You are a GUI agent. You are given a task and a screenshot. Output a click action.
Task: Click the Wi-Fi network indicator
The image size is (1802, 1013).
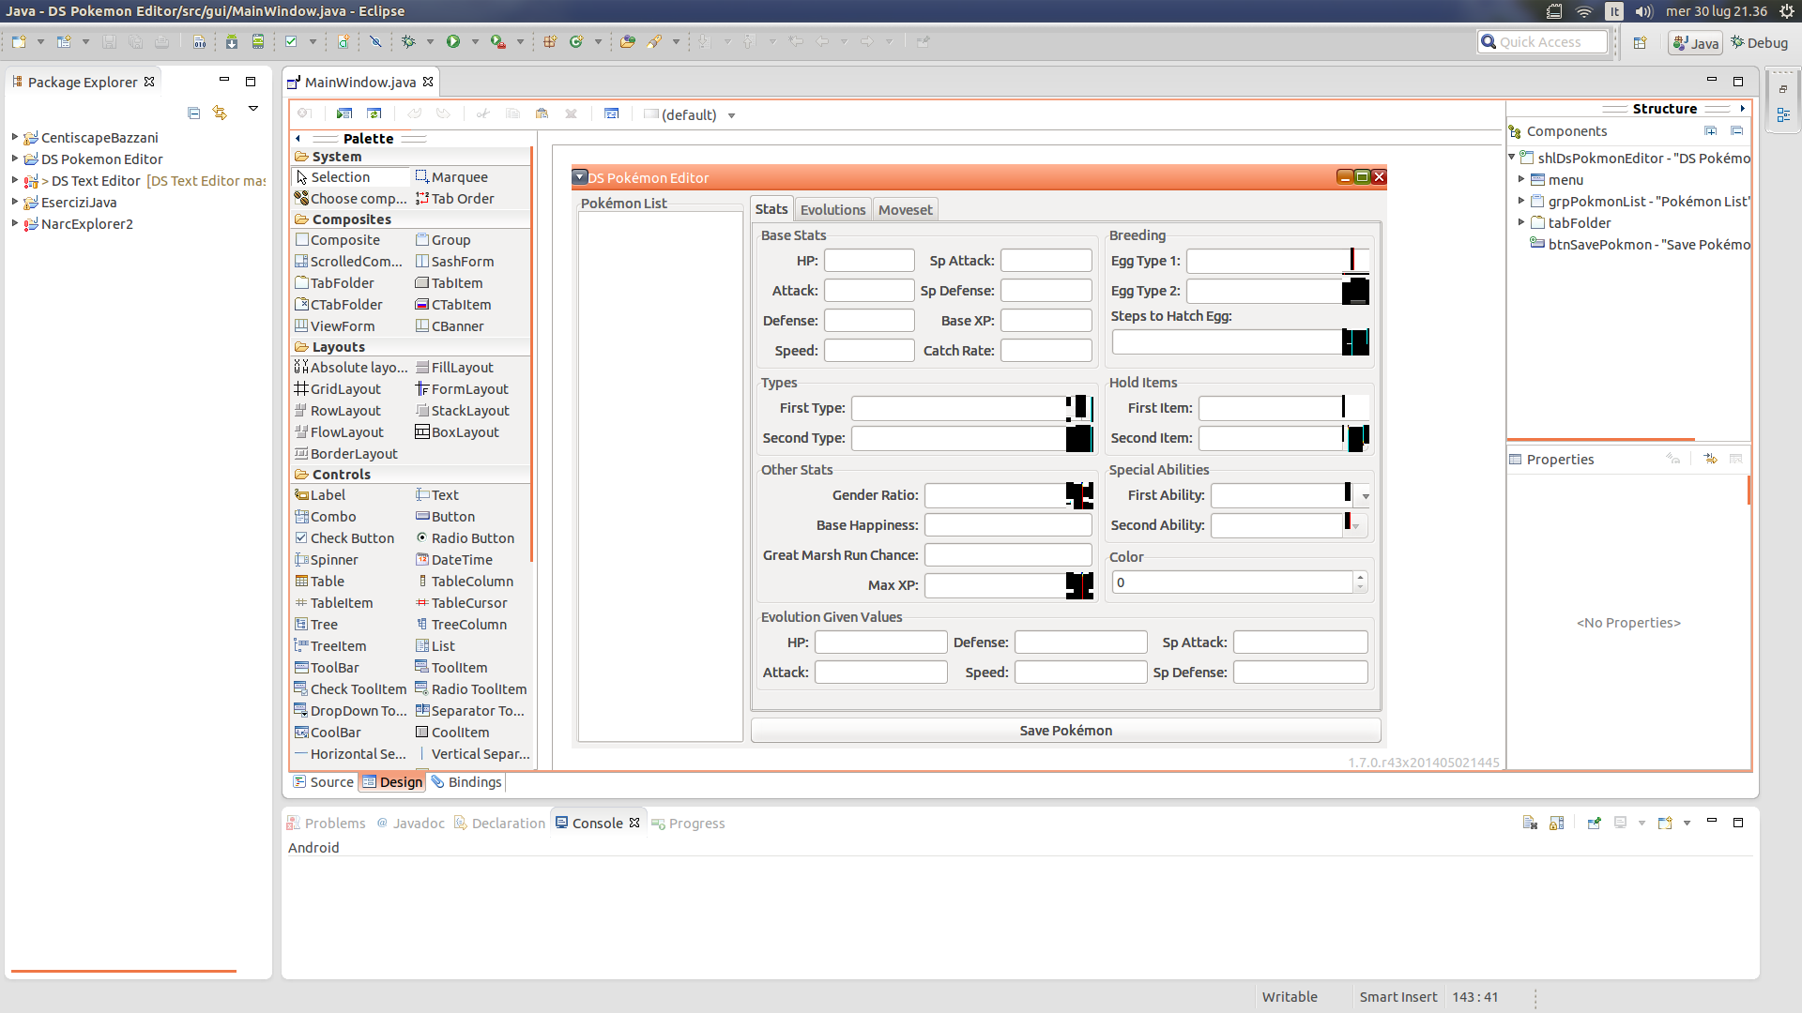pyautogui.click(x=1584, y=11)
